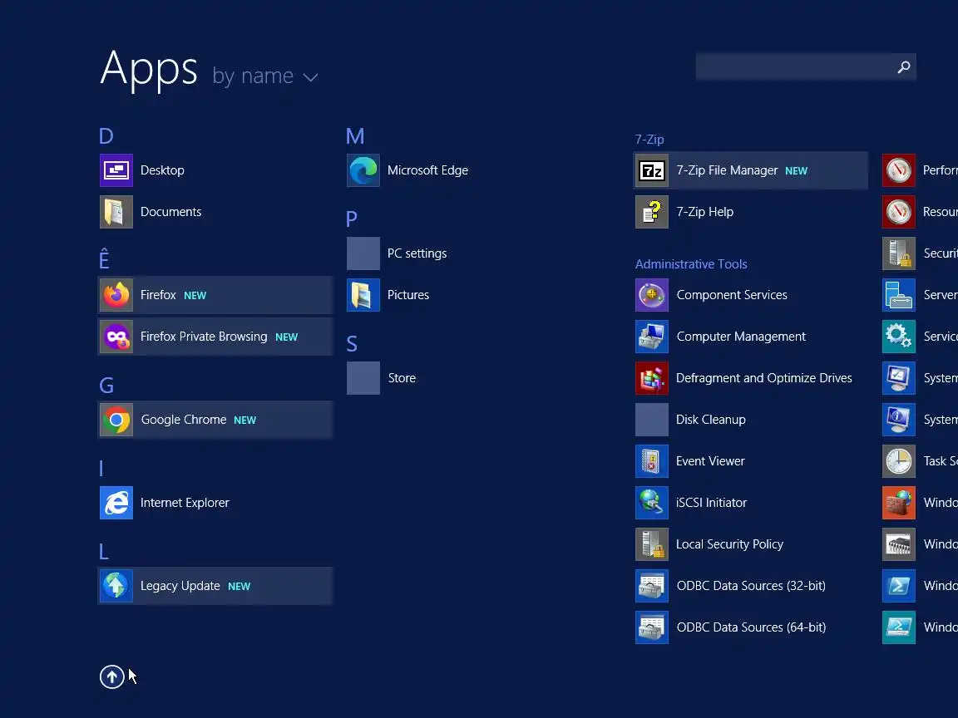Click the 7-Zip group heading
958x718 pixels.
(649, 140)
